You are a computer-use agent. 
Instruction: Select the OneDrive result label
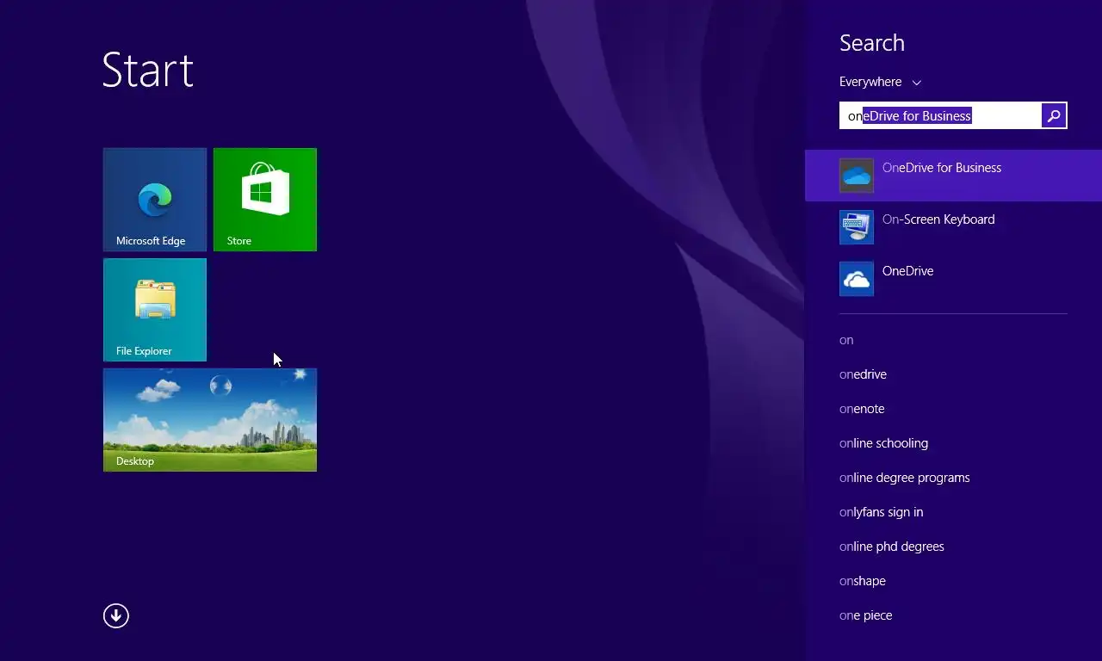(x=907, y=271)
